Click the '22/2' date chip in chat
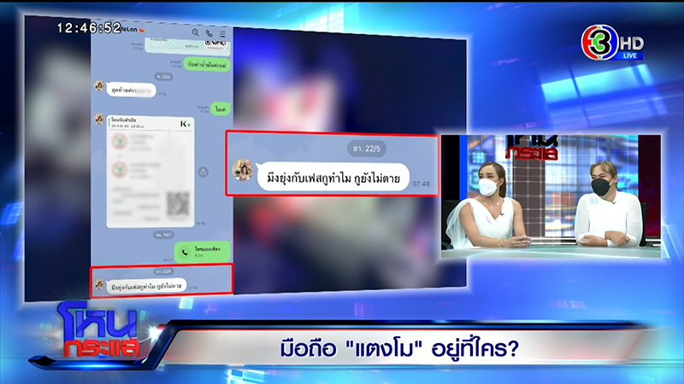The image size is (684, 384). coord(163,77)
